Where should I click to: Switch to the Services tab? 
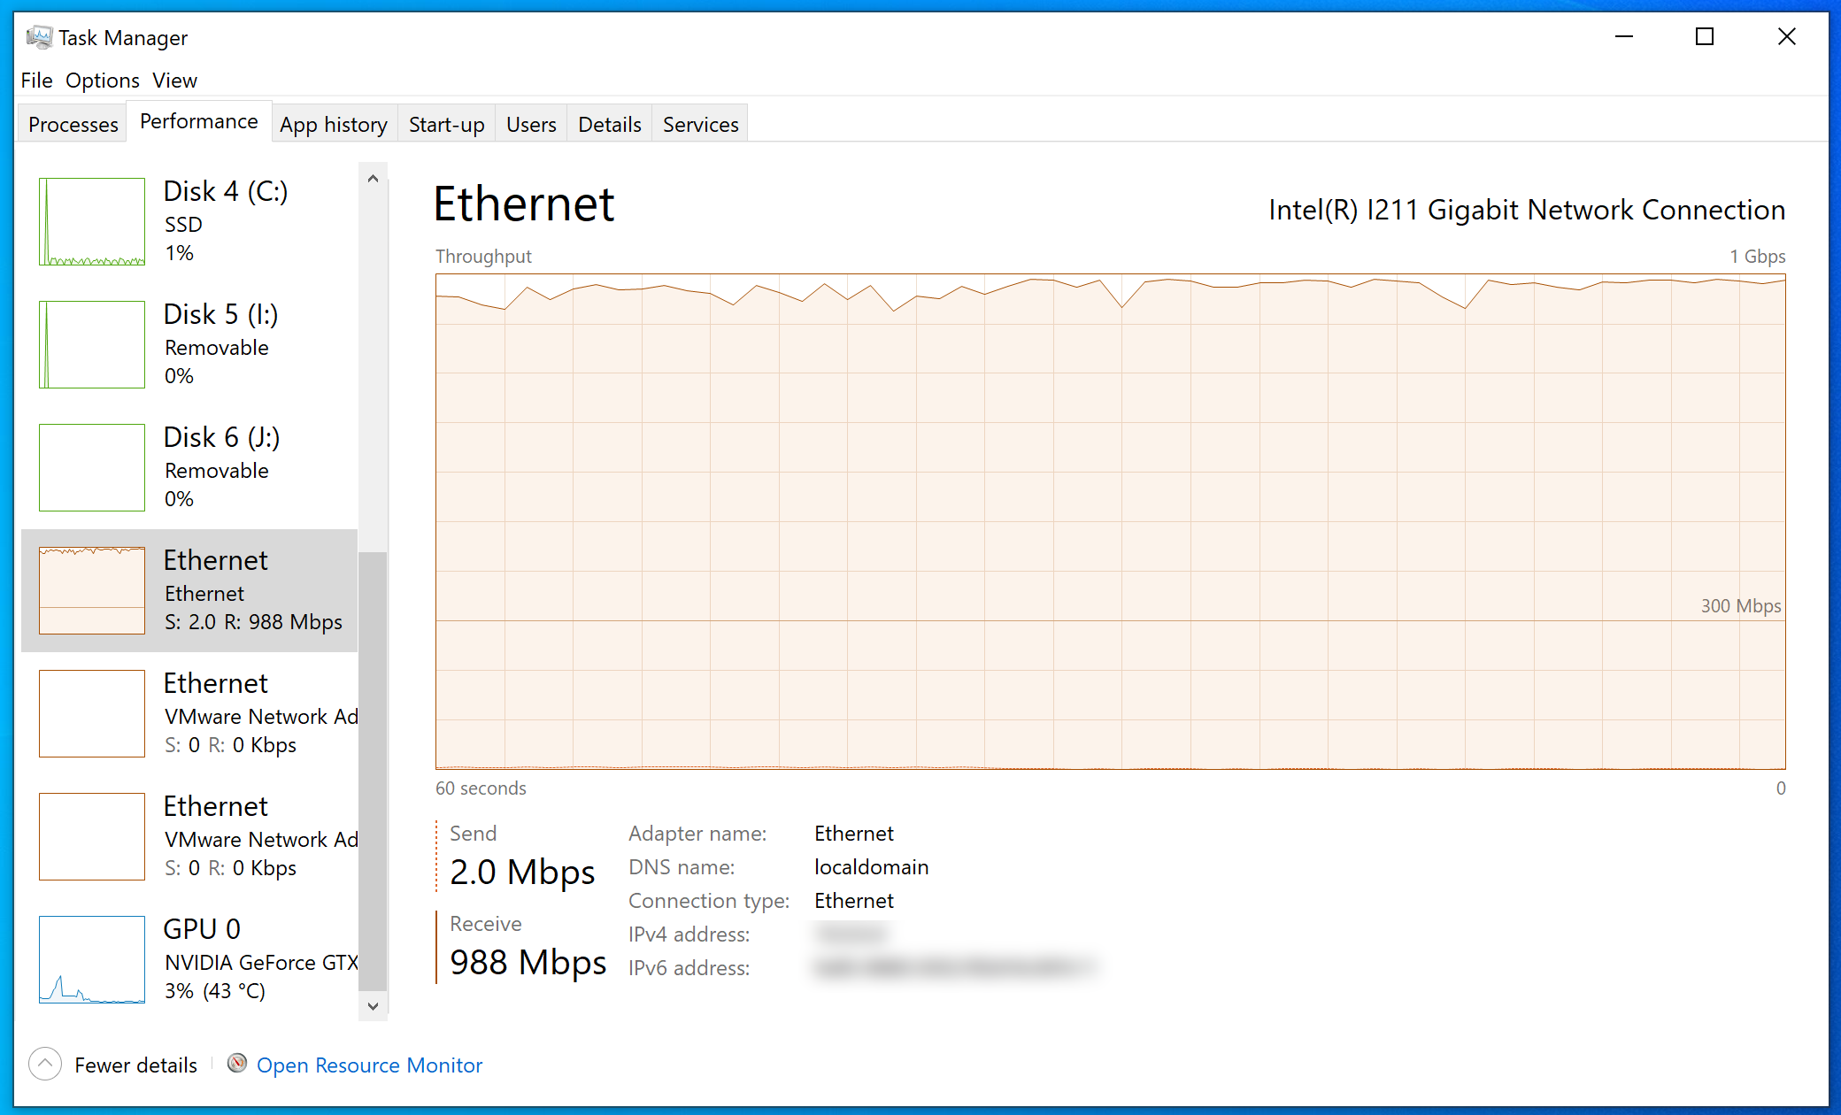(700, 124)
